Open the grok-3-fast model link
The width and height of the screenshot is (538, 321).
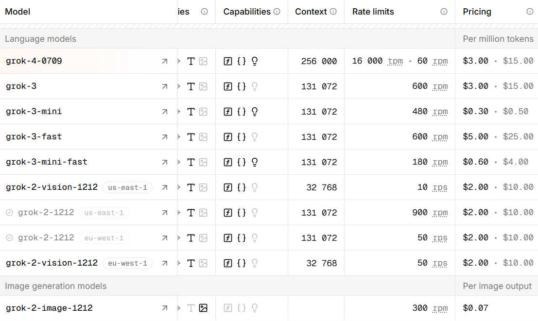34,137
